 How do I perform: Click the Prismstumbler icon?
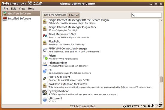(x=45, y=64)
